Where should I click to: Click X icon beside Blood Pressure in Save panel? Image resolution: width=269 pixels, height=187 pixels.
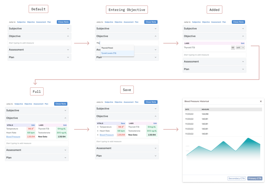pyautogui.click(x=98, y=135)
